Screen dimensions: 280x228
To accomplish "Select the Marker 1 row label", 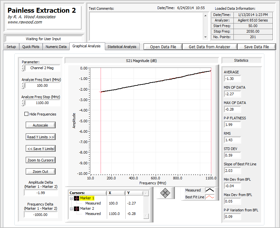I will [x=87, y=198].
